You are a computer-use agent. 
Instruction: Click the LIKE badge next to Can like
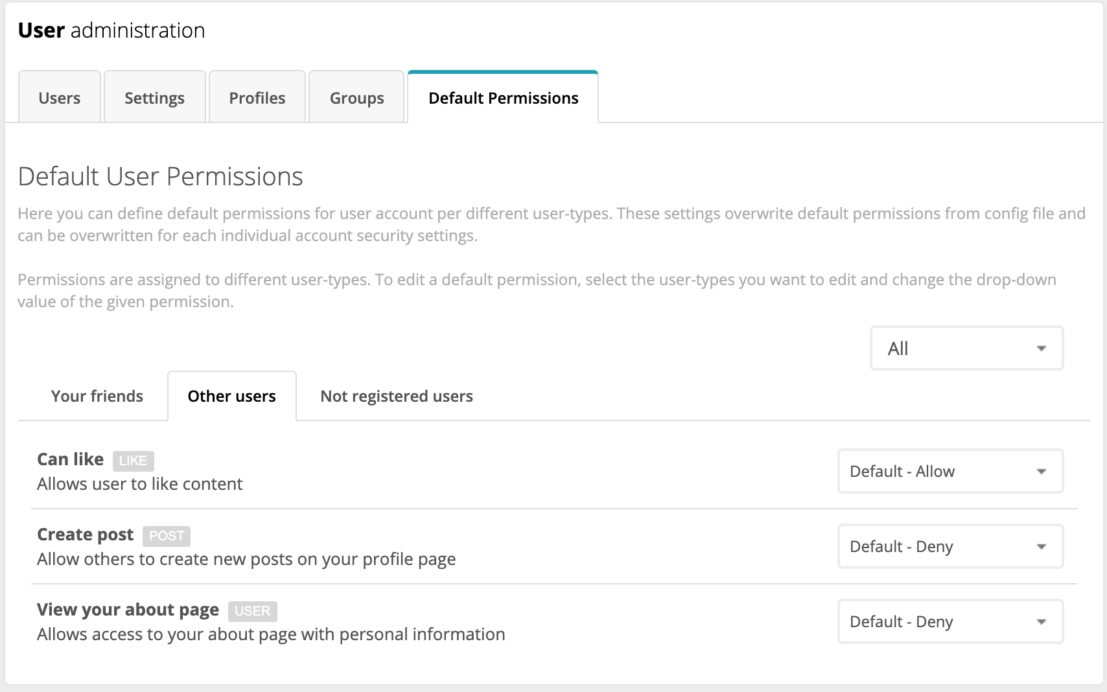pos(134,461)
